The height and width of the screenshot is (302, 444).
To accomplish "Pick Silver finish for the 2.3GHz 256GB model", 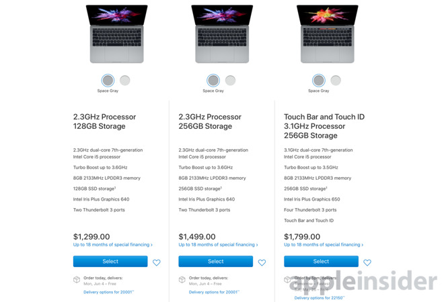I will [x=230, y=81].
